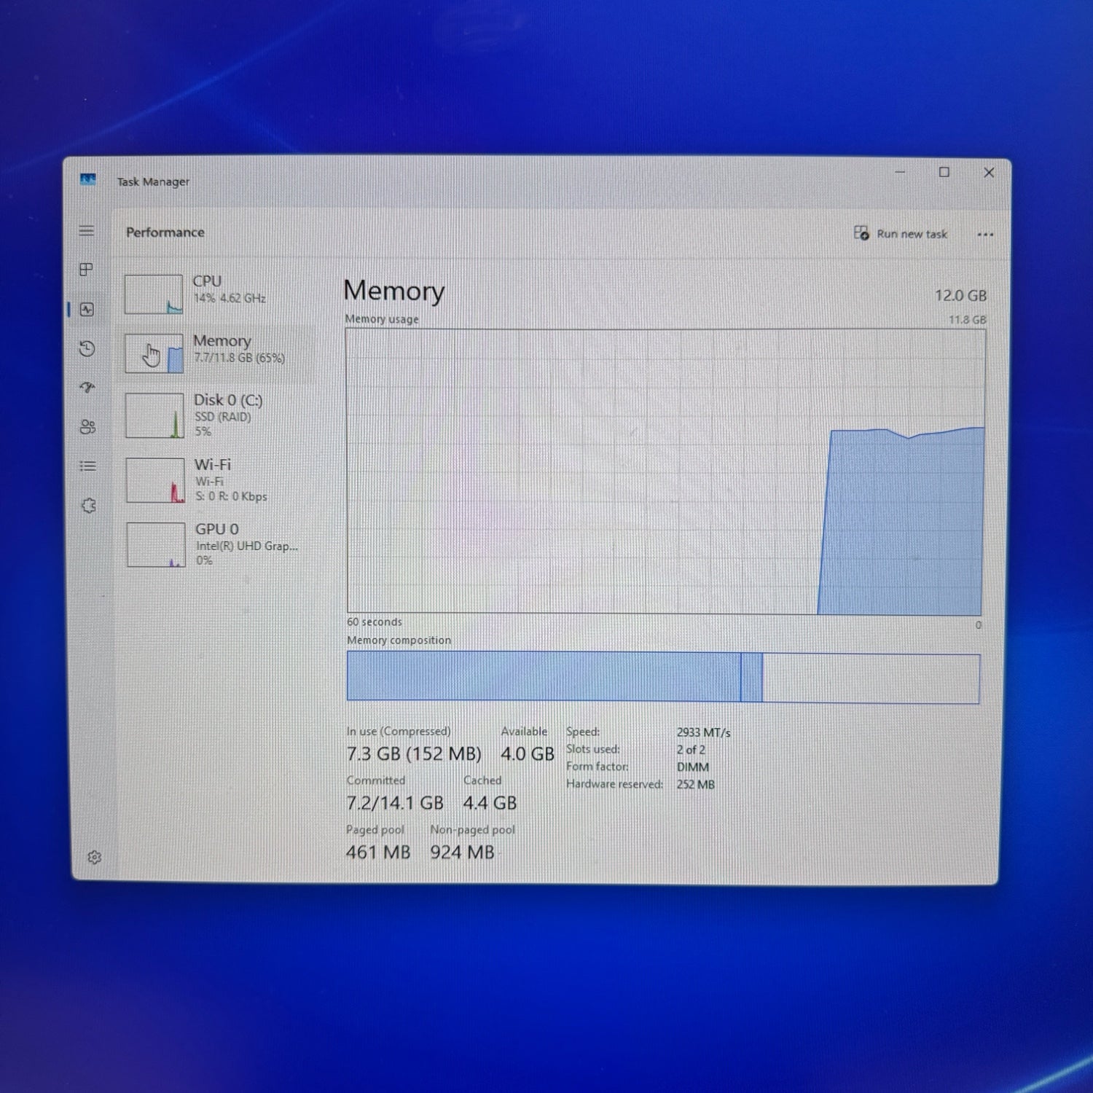The height and width of the screenshot is (1093, 1093).
Task: Open the hamburger navigation menu
Action: [87, 231]
